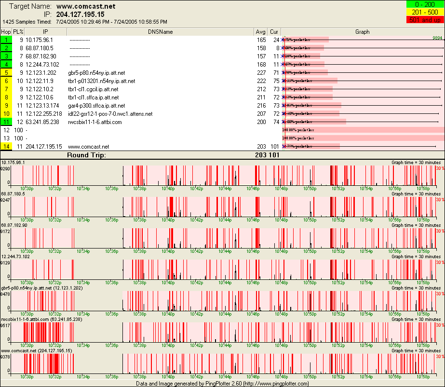Select hop 4 green number cell
The height and width of the screenshot is (387, 445).
(6, 65)
